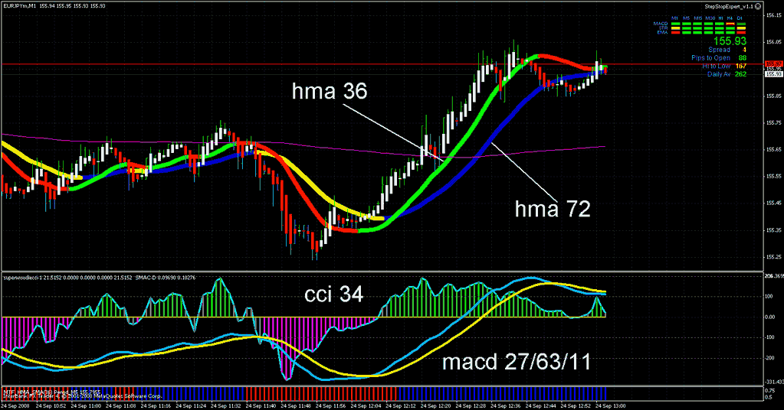Select the M15 timeframe header in the dashboard

pos(698,18)
